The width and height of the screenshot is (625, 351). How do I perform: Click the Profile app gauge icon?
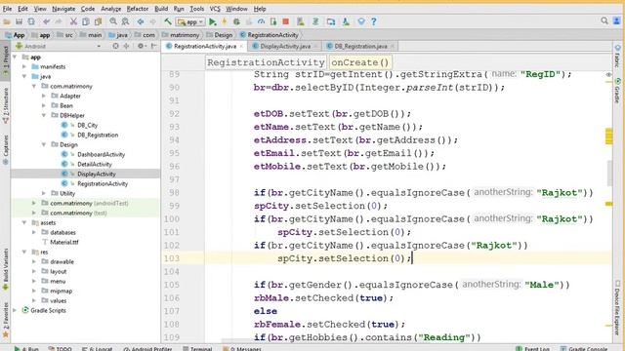coord(261,21)
